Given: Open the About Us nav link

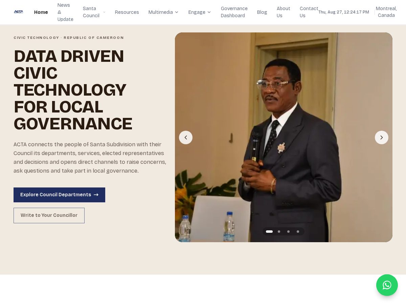Looking at the screenshot, I should [x=284, y=12].
